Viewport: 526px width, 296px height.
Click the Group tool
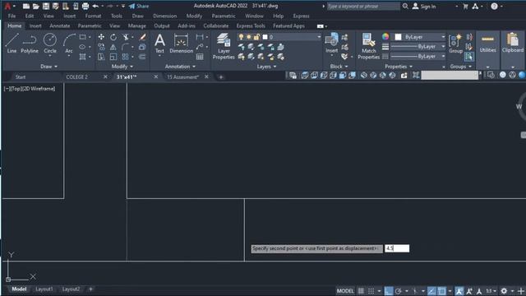point(455,44)
